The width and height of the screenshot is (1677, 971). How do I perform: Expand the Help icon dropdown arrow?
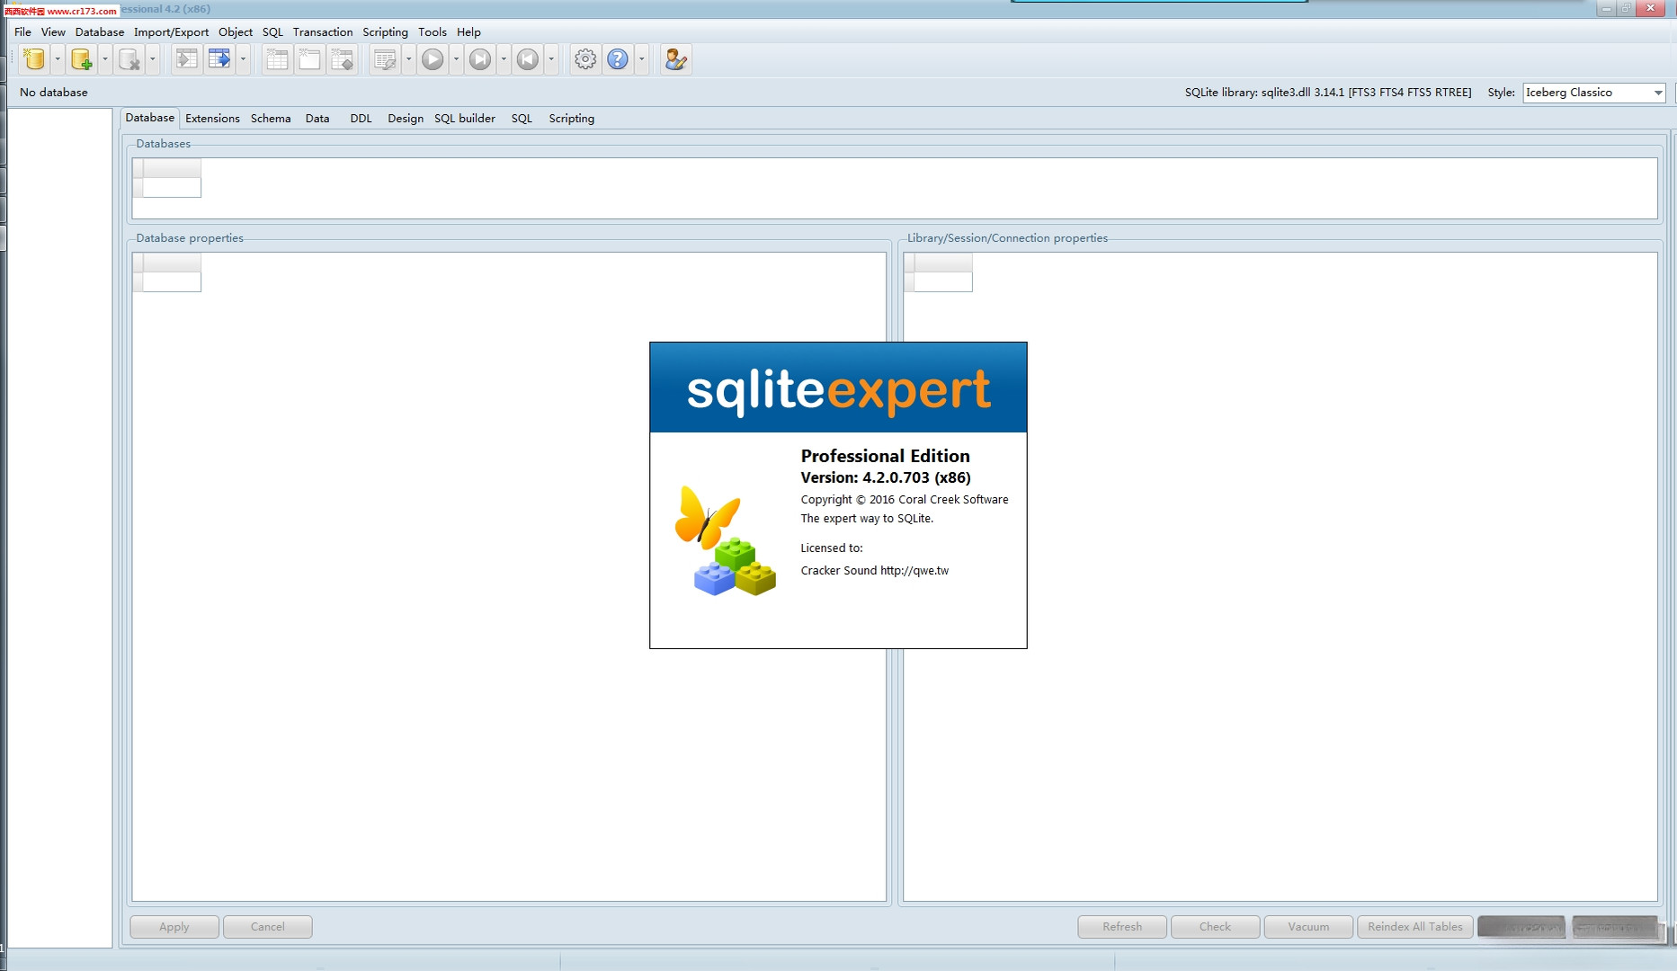(x=641, y=59)
